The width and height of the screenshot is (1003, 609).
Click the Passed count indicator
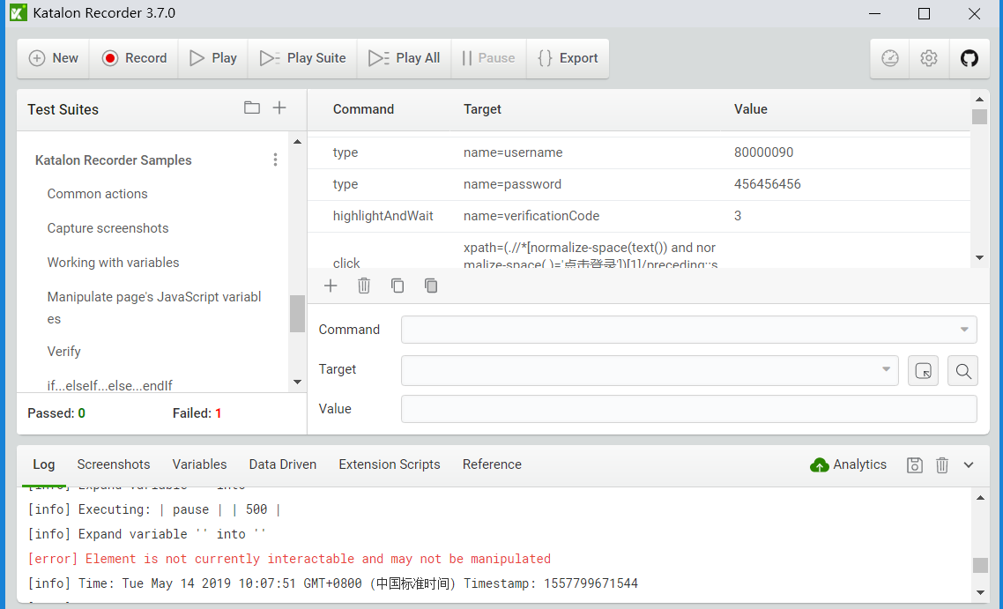(x=56, y=414)
